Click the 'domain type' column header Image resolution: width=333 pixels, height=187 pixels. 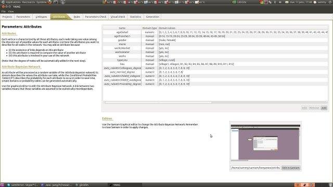pos(150,28)
